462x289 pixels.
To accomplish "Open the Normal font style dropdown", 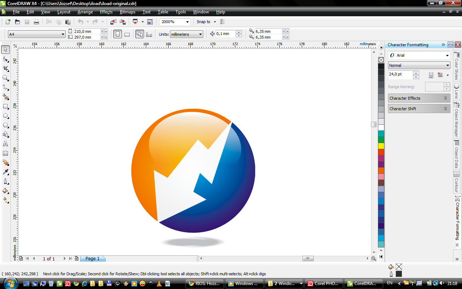I will (x=448, y=65).
